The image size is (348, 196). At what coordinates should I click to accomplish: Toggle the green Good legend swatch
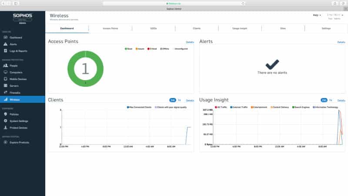(125, 49)
